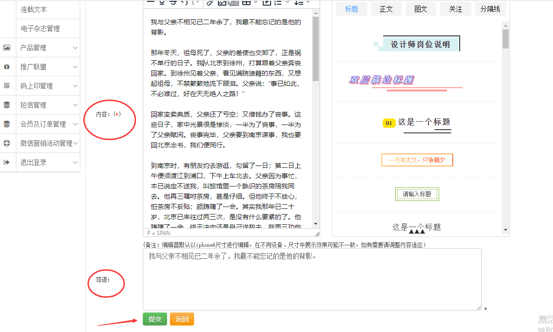Click the picture icon beside 产品管理
Image resolution: width=553 pixels, height=332 pixels.
7,48
